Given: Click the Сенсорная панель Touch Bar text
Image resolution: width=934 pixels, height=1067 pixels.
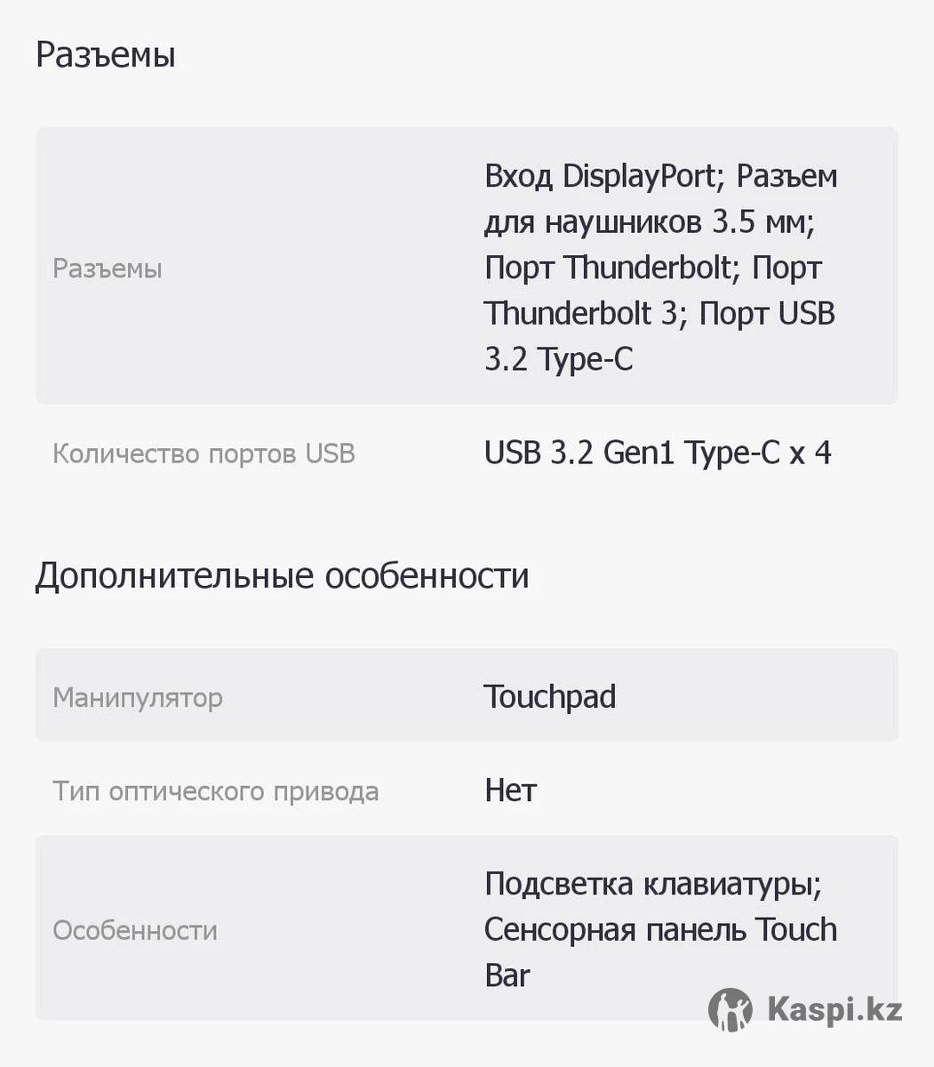Looking at the screenshot, I should (661, 952).
